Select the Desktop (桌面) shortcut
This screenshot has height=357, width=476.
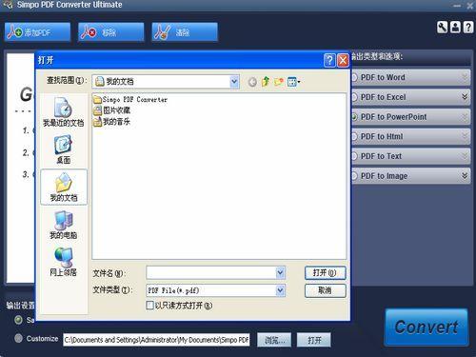click(64, 149)
